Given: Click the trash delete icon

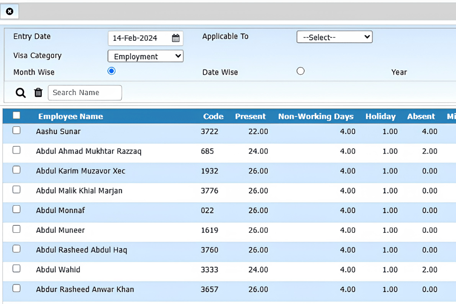Looking at the screenshot, I should click(38, 93).
